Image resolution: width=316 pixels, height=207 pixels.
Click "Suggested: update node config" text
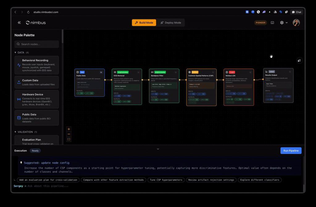click(47, 163)
